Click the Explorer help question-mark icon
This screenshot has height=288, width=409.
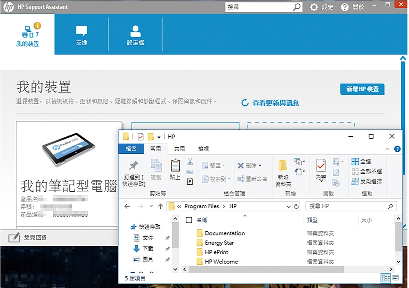tap(397, 149)
